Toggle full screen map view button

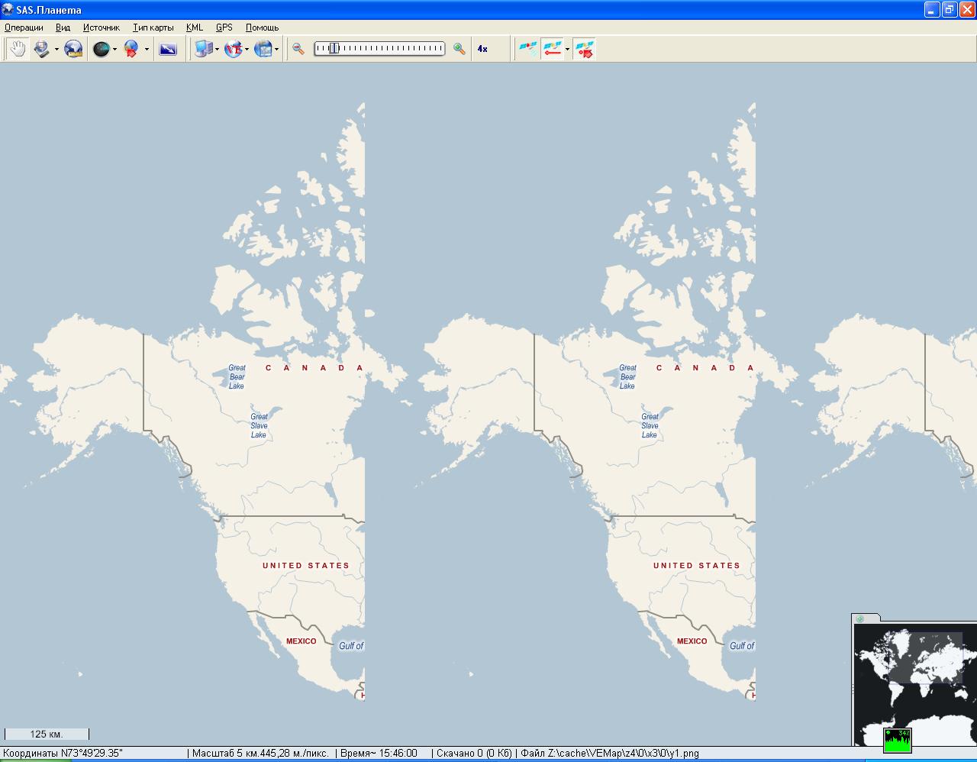168,49
